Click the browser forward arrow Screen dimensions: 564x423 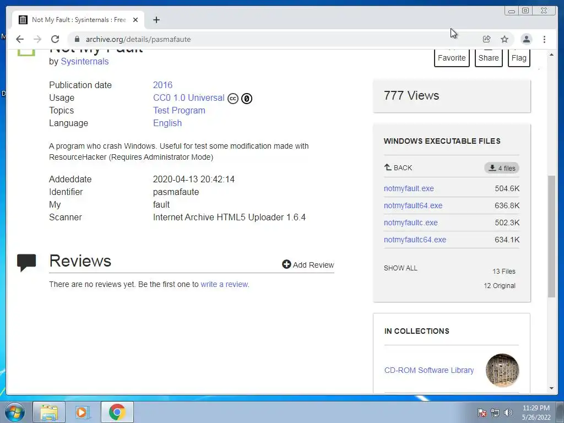tap(37, 39)
